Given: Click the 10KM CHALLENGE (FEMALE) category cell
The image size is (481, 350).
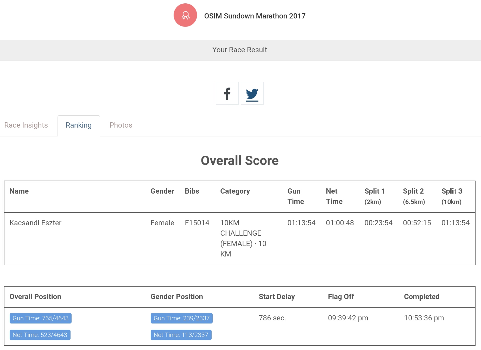Looking at the screenshot, I should coord(243,238).
